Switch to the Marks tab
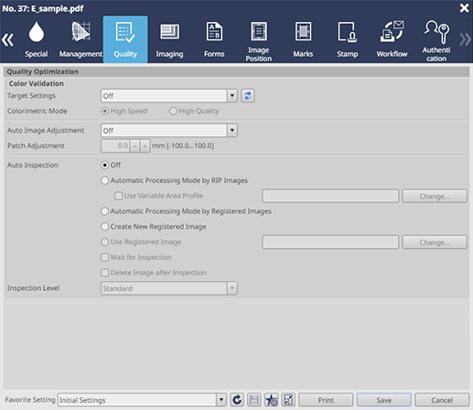 point(303,39)
